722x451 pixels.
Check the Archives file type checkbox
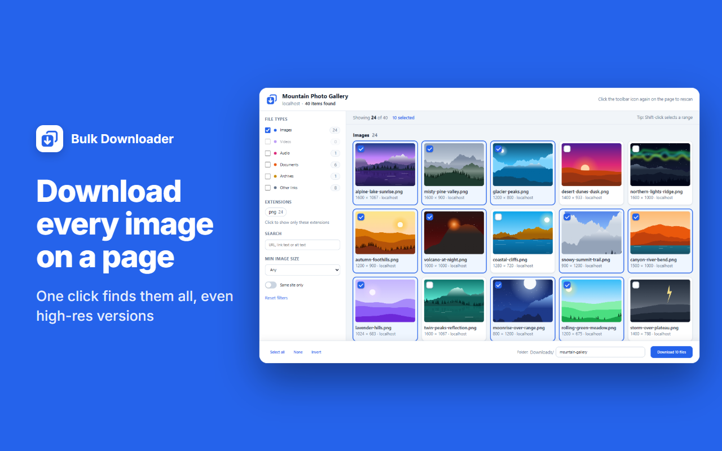[268, 176]
